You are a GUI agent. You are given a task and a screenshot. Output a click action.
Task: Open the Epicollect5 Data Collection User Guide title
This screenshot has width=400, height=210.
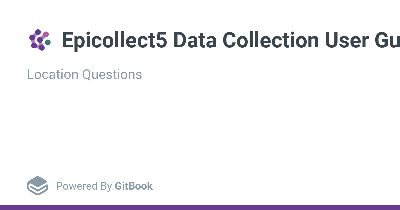point(230,40)
